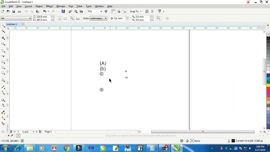Image resolution: width=270 pixels, height=152 pixels.
Task: Select the Shape tool in the toolbox
Action: click(x=3, y=31)
